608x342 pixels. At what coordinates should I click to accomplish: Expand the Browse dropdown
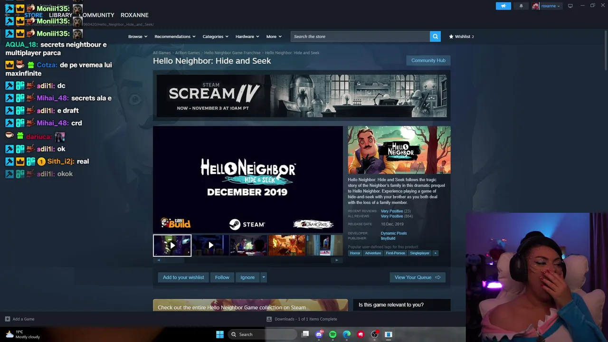coord(138,37)
